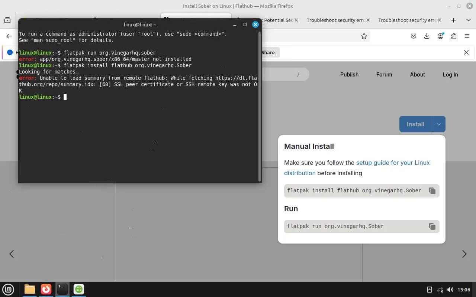Show the calendar from the 13:06 clock
The height and width of the screenshot is (297, 476).
[x=464, y=290]
